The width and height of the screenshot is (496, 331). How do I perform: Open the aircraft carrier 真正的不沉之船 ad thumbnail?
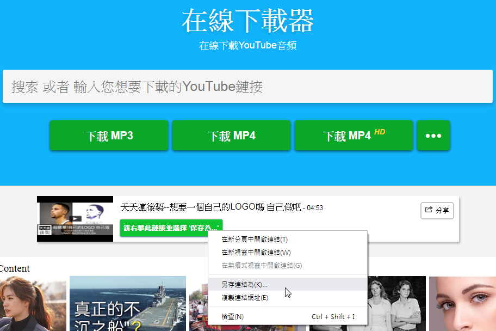coord(128,303)
